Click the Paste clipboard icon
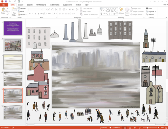 [x=3, y=10]
